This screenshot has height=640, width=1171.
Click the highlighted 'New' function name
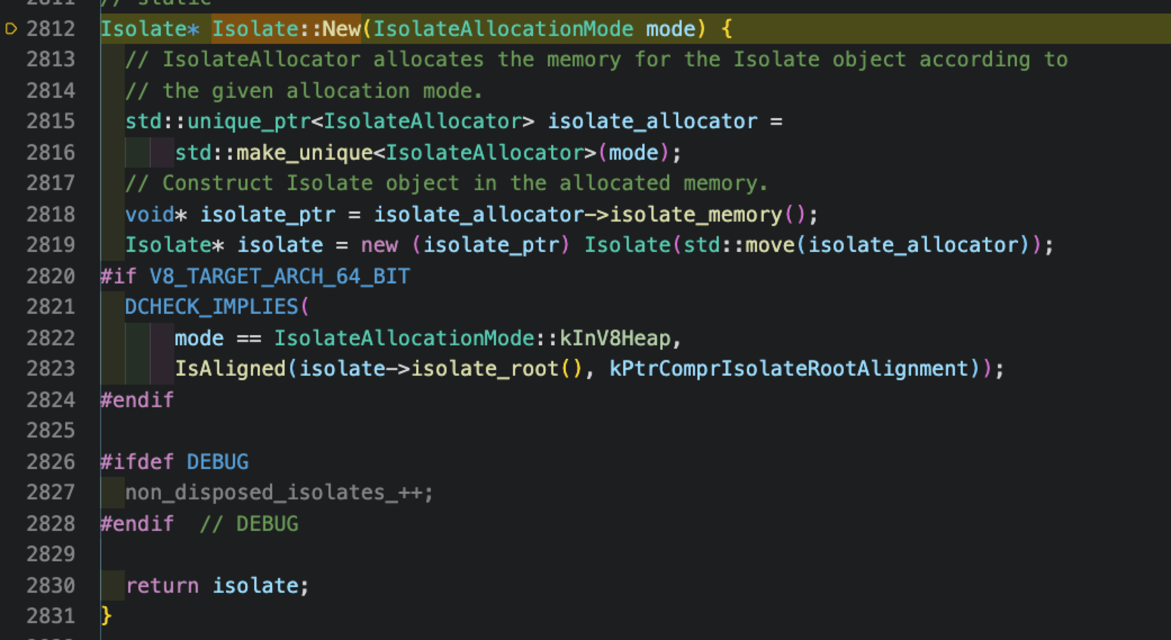point(341,29)
